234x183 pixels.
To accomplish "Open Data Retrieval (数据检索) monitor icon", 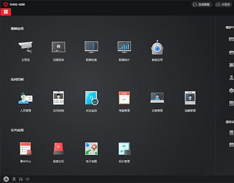I will click(x=91, y=47).
